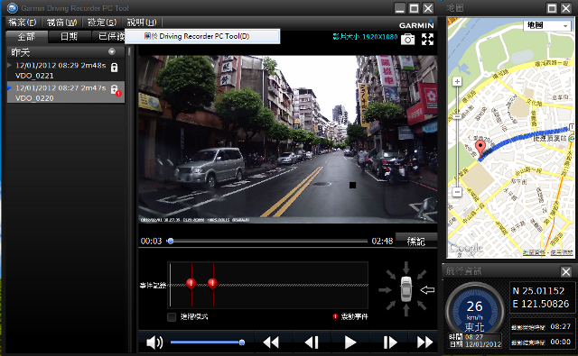
Task: Expand the VDO_0221 video entry arrow
Action: 10,65
